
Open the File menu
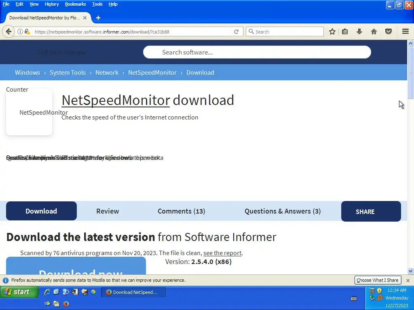tap(6, 4)
